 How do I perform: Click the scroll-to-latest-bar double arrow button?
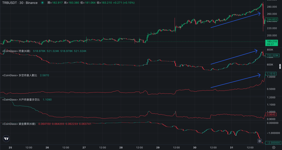[x=259, y=141]
